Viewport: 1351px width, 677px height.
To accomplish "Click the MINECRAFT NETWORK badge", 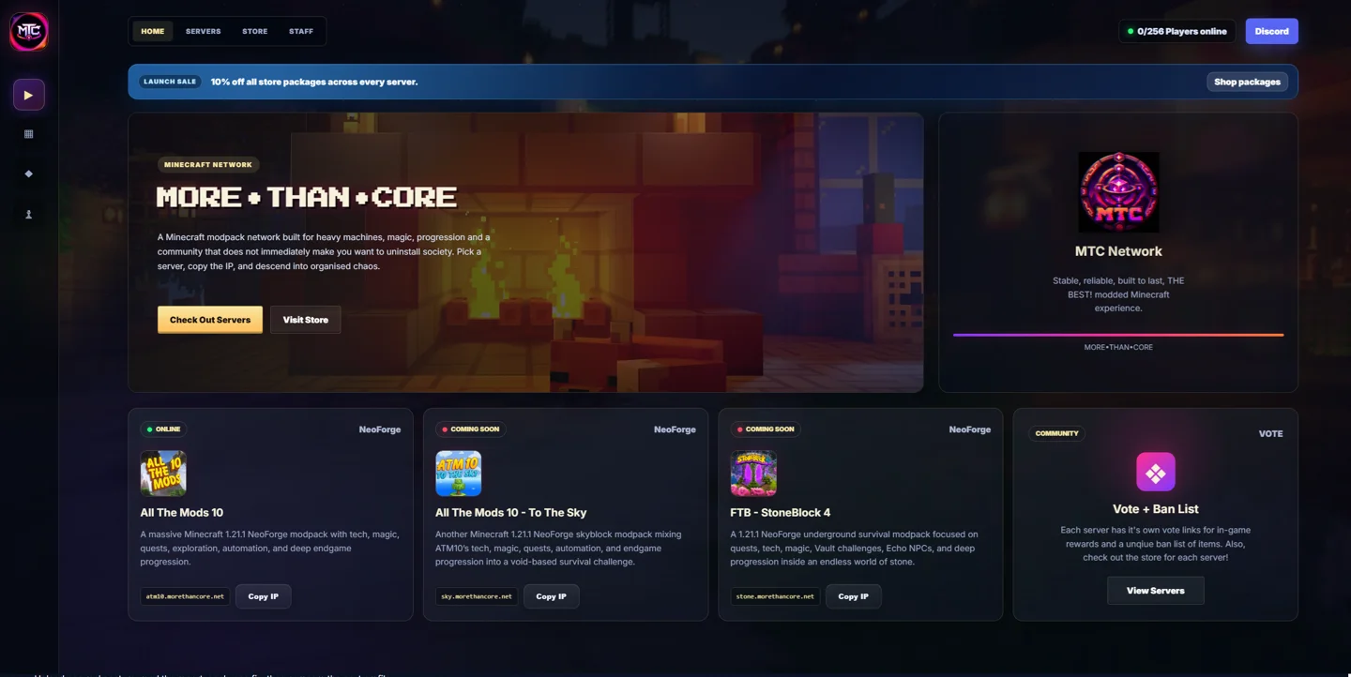I will tap(208, 165).
